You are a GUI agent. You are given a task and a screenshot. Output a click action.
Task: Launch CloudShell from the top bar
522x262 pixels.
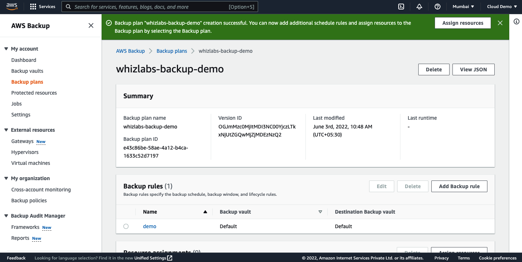401,7
